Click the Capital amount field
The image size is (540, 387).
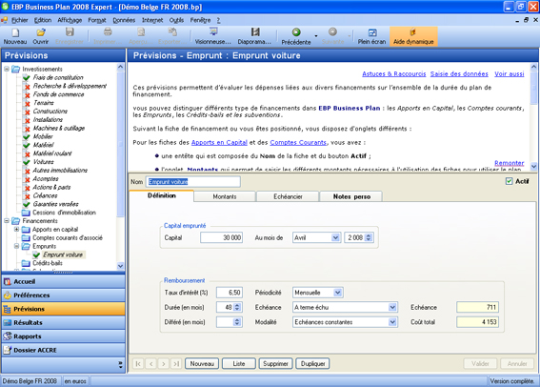pyautogui.click(x=222, y=237)
